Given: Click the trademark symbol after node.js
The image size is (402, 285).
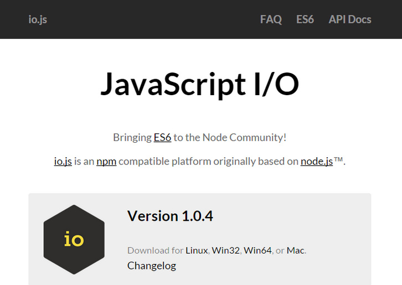Looking at the screenshot, I should (x=338, y=160).
